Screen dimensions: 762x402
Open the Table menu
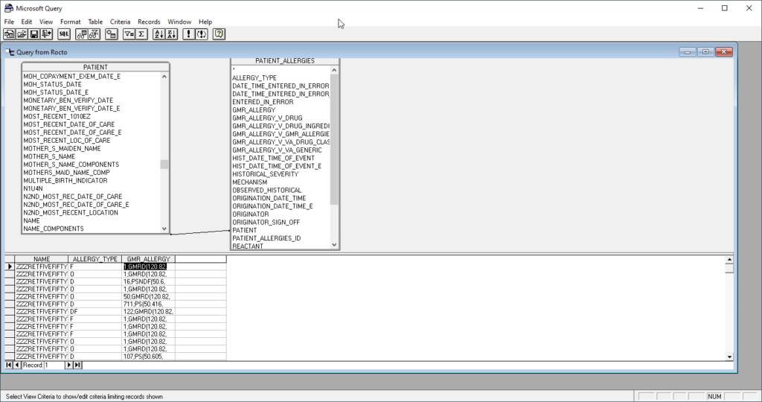pyautogui.click(x=95, y=22)
